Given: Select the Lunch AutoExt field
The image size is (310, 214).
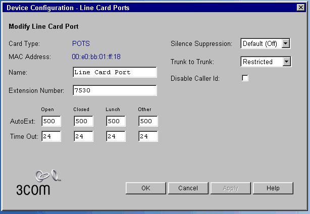Looking at the screenshot, I should pos(116,121).
